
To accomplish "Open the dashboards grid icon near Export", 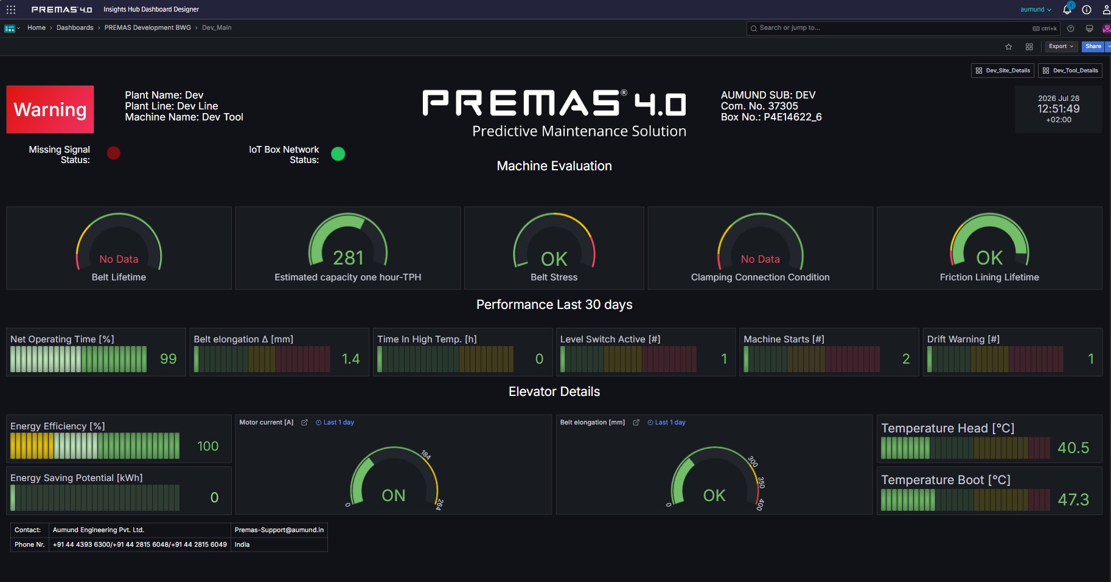I will (x=1029, y=46).
